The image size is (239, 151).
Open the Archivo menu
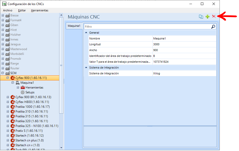click(x=8, y=10)
